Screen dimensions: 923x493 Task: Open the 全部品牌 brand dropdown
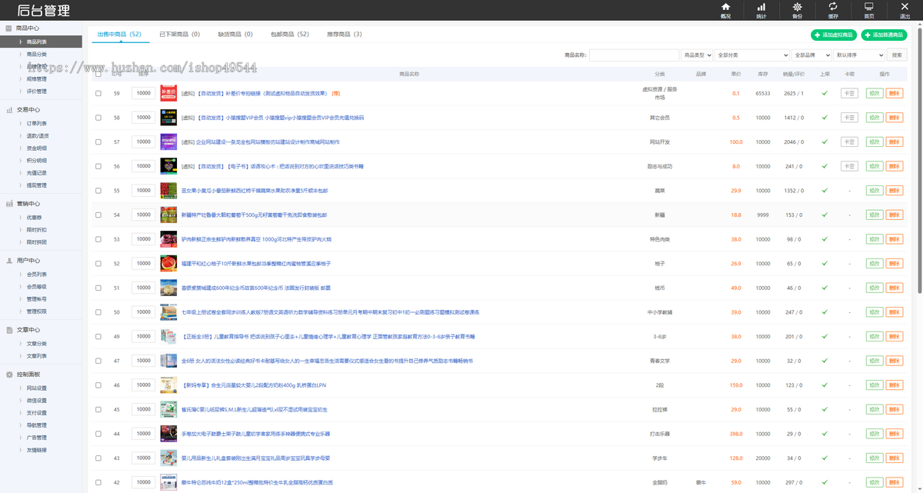click(x=811, y=55)
